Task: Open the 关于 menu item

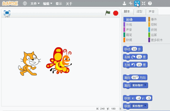Action: (x=69, y=3)
